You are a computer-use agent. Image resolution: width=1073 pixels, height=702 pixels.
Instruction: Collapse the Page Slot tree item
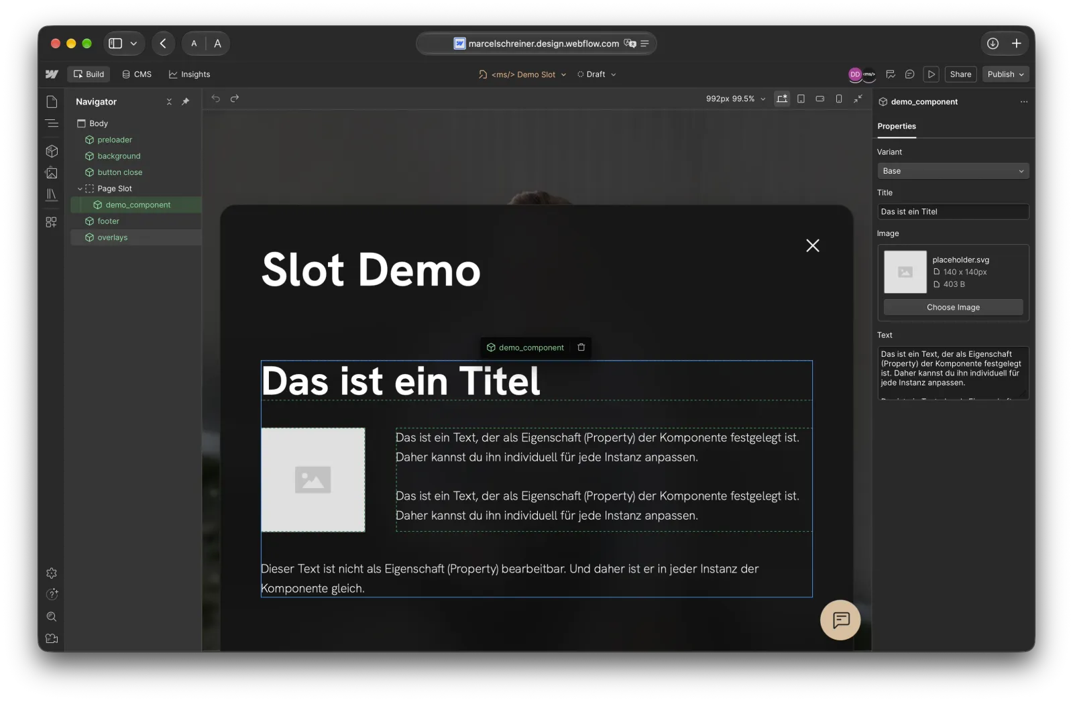tap(80, 189)
